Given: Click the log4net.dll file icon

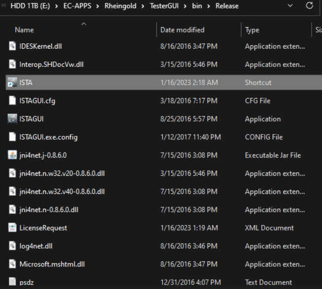Looking at the screenshot, I should tap(12, 246).
